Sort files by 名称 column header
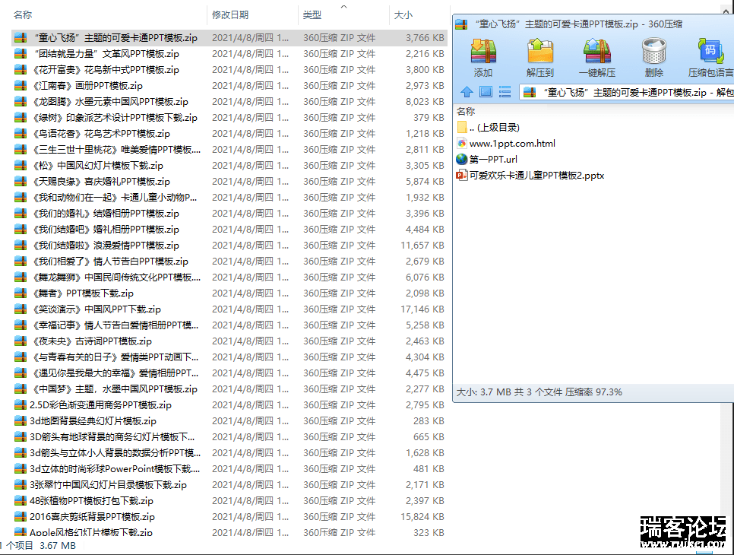The width and height of the screenshot is (734, 555). point(23,14)
